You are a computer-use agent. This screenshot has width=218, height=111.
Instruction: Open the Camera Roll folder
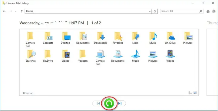tap(30, 40)
